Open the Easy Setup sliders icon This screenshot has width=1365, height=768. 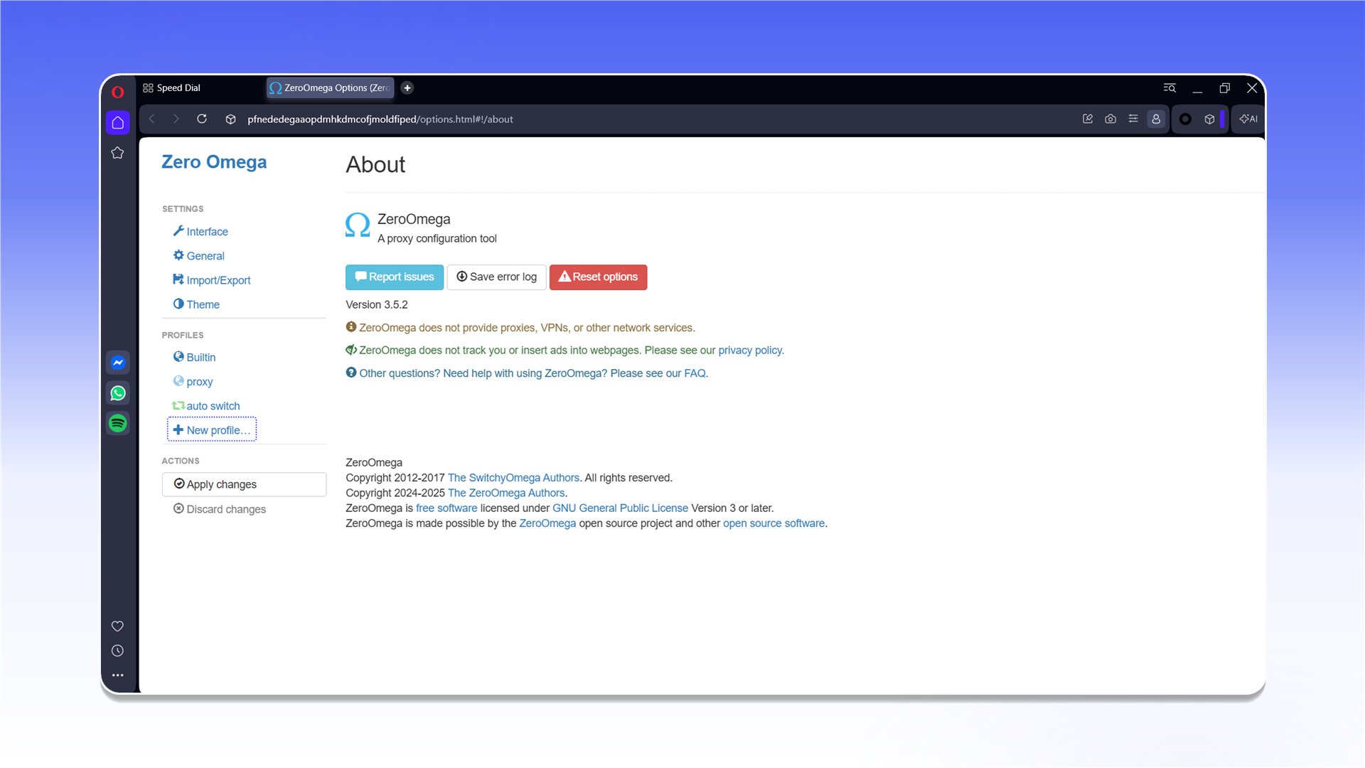[x=1133, y=119]
